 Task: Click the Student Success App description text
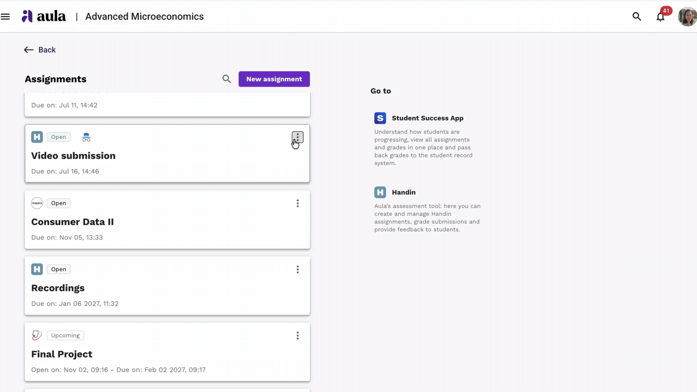[423, 147]
